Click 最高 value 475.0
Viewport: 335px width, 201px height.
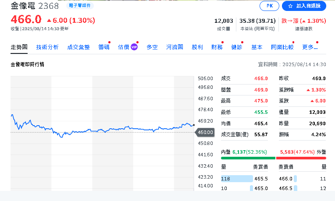261,101
